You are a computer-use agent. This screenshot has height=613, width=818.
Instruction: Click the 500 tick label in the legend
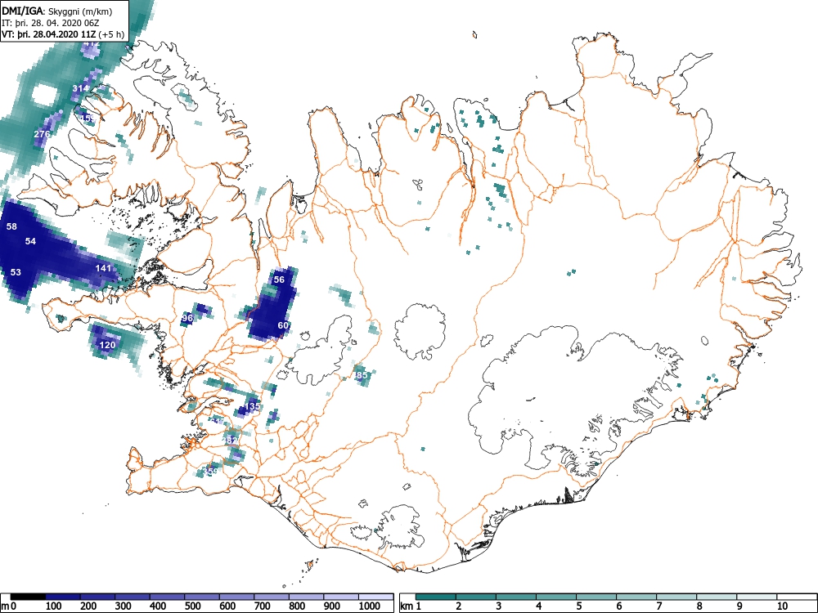pyautogui.click(x=192, y=606)
